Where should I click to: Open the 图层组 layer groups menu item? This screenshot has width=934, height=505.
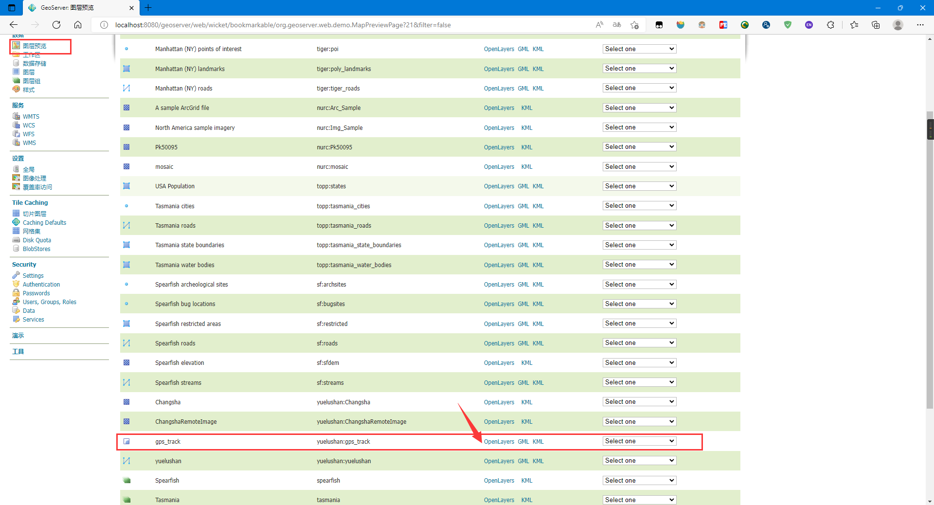[x=32, y=81]
